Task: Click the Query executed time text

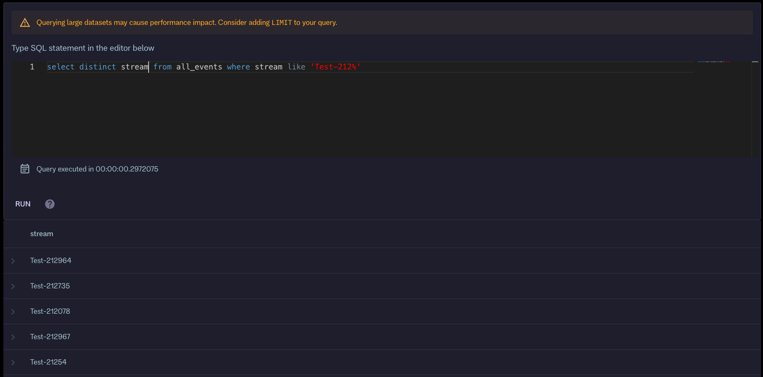Action: [x=97, y=169]
